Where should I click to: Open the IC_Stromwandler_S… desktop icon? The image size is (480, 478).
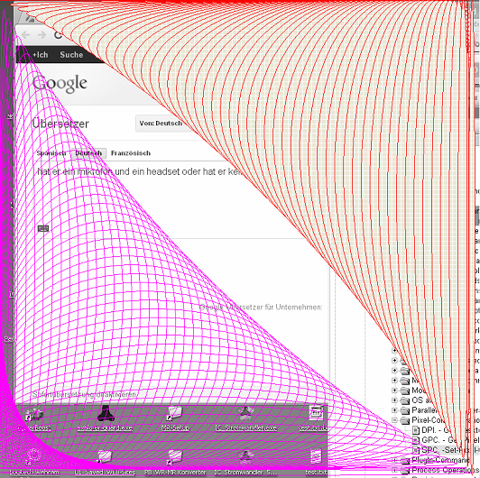coord(245,462)
